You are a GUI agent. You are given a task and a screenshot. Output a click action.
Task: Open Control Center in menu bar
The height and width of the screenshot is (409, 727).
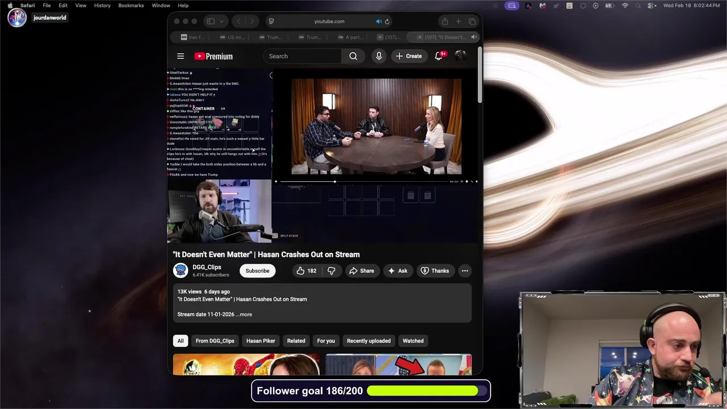point(651,6)
